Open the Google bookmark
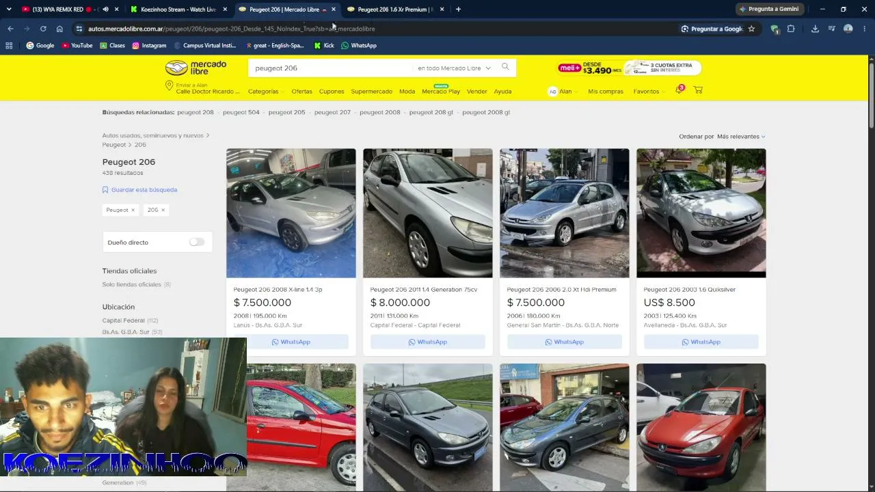 [40, 46]
